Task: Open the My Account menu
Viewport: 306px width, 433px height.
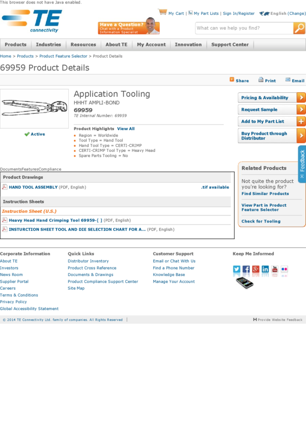Action: pos(152,44)
